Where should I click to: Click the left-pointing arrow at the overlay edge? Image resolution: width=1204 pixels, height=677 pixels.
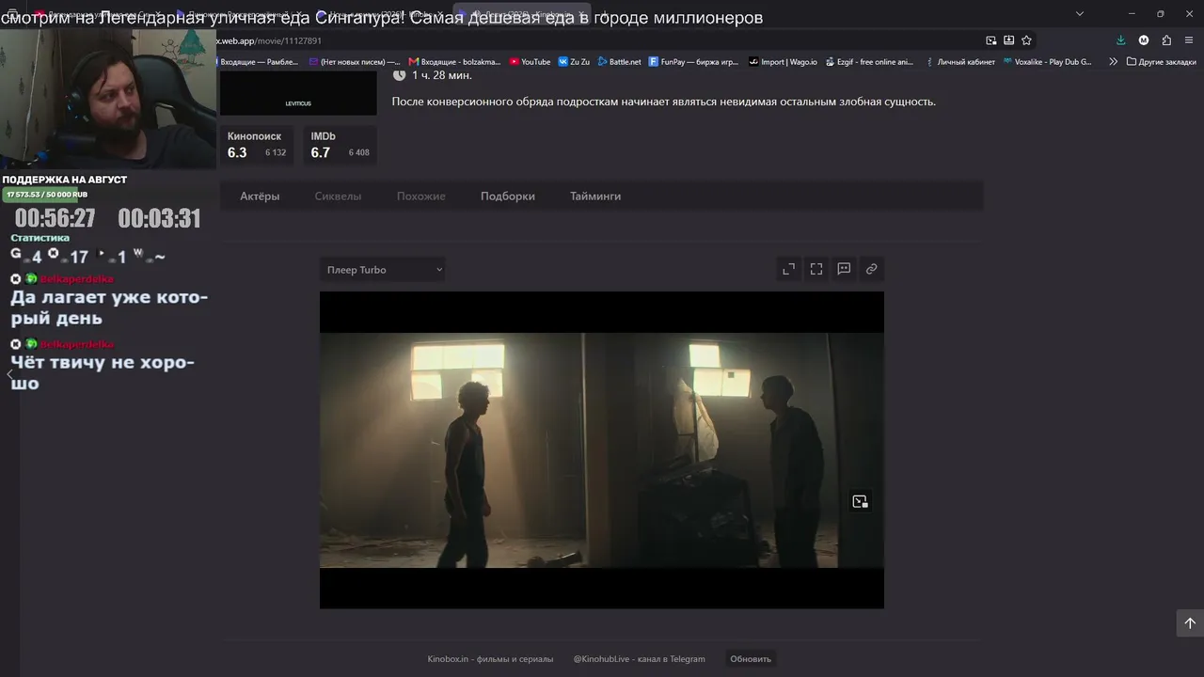click(x=10, y=375)
